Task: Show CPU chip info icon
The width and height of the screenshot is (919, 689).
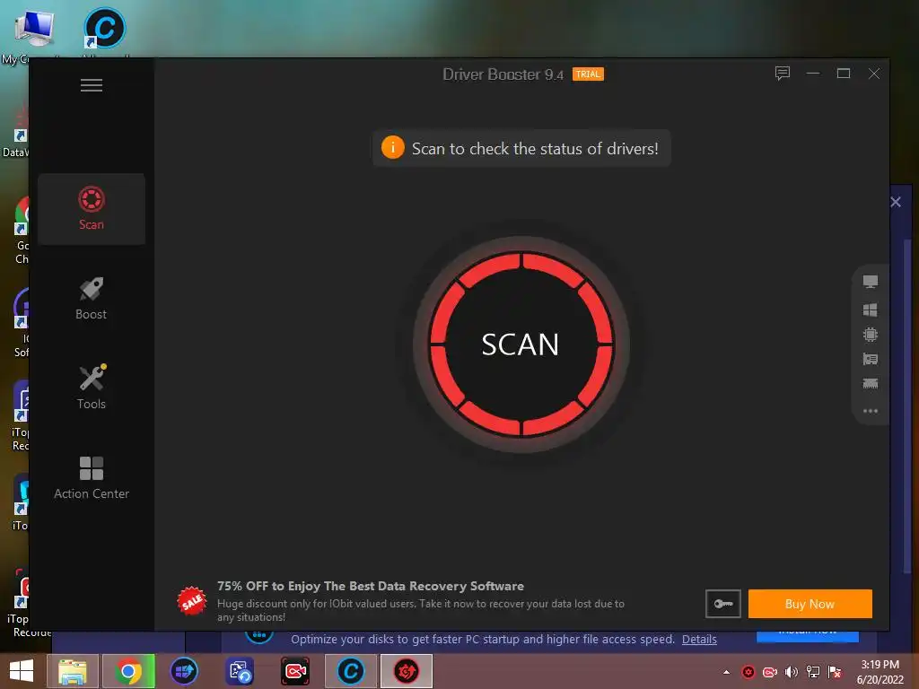Action: [871, 335]
